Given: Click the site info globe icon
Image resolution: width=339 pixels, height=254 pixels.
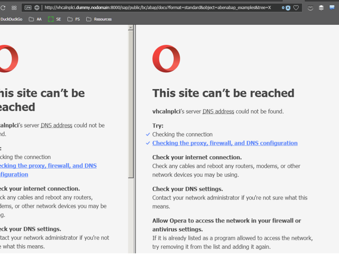Looking at the screenshot, I should pos(36,7).
